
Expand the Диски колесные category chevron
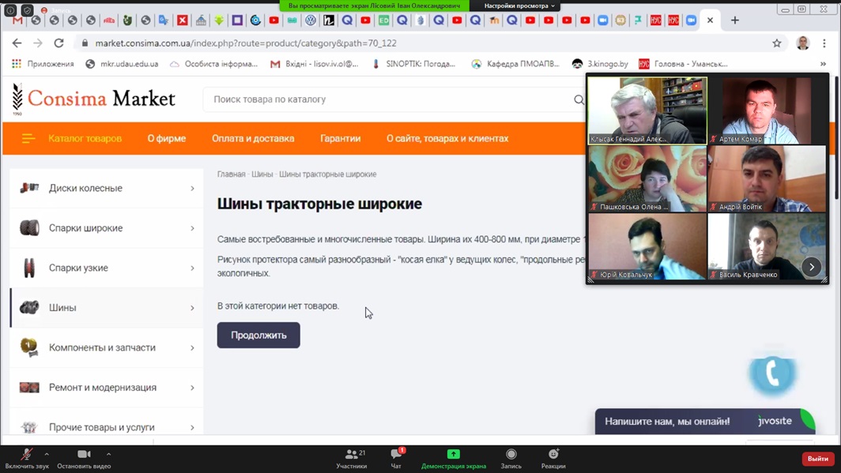point(192,189)
